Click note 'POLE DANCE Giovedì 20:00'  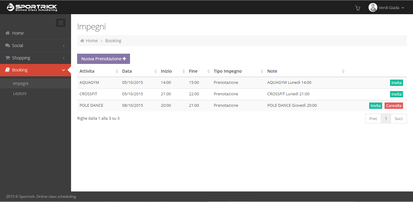(292, 105)
